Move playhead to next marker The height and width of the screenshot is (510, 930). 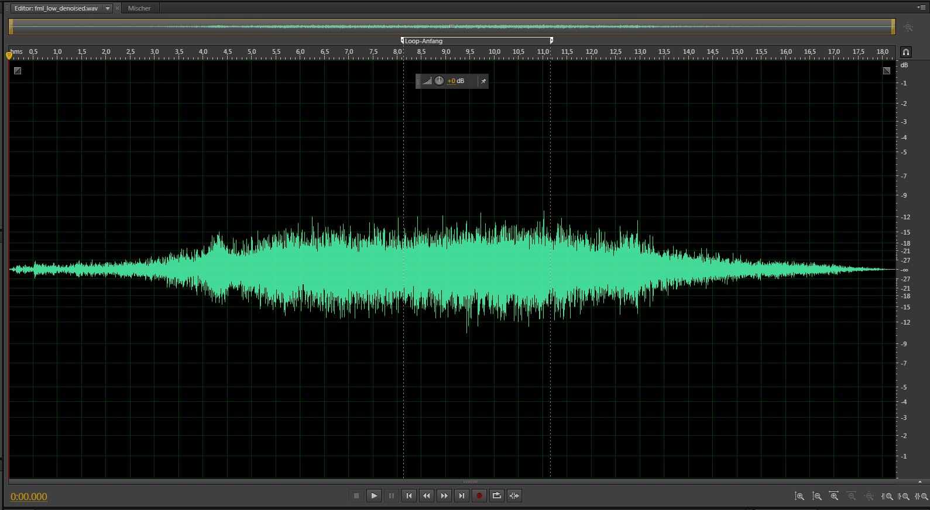(462, 496)
